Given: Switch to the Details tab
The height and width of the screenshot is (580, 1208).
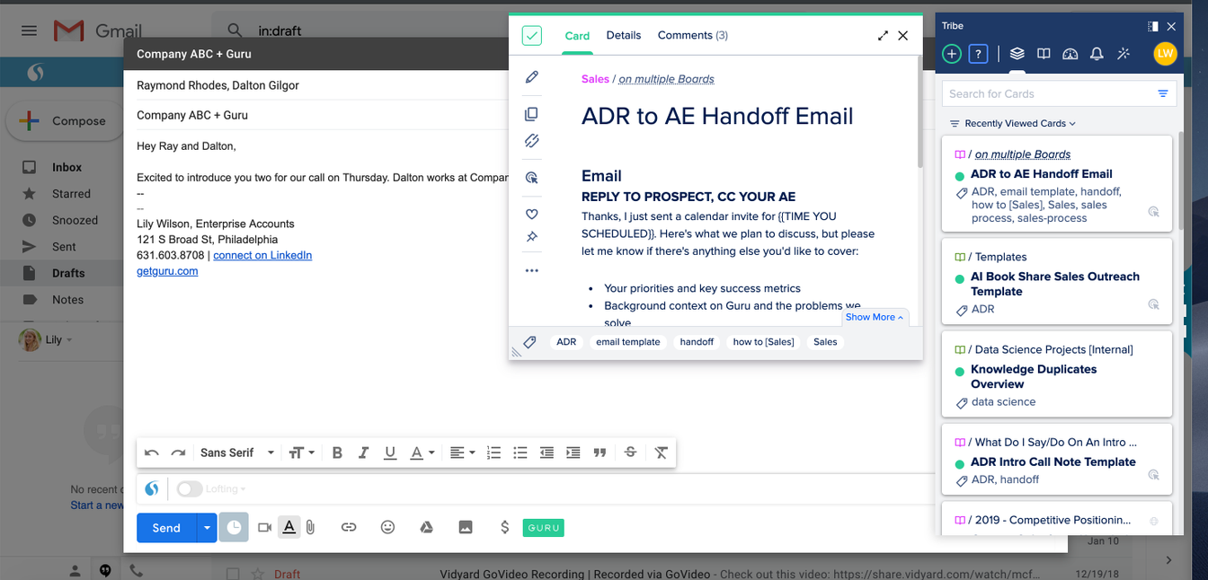Looking at the screenshot, I should (624, 36).
